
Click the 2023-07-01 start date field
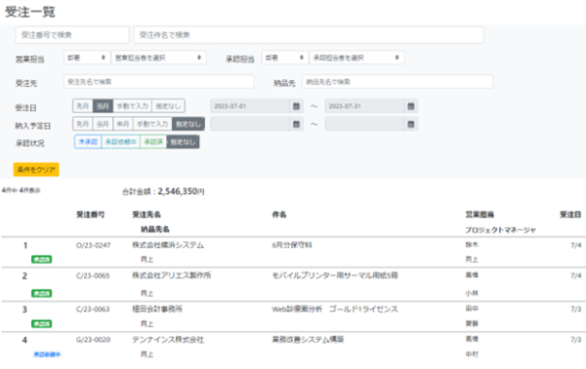[x=250, y=106]
